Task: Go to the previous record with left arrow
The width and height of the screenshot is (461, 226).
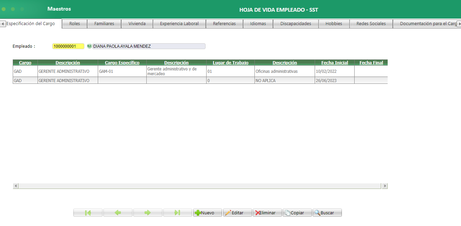Action: pyautogui.click(x=117, y=212)
